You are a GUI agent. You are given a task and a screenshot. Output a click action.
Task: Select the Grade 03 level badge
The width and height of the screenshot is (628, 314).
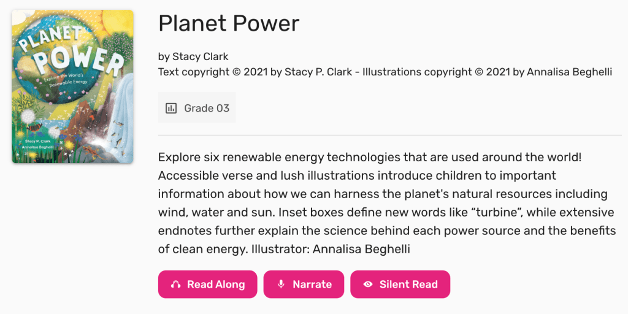(x=197, y=109)
